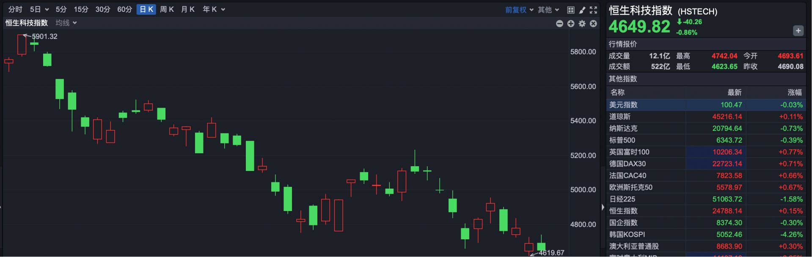Screen dimensions: 812x257
Task: Select the drawing brush tool
Action: (x=582, y=10)
